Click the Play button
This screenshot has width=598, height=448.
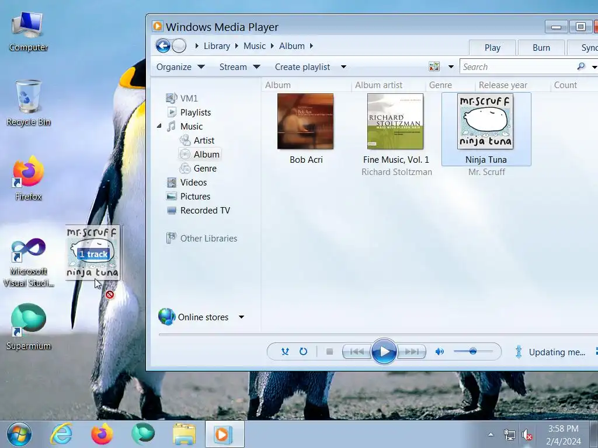pyautogui.click(x=384, y=352)
